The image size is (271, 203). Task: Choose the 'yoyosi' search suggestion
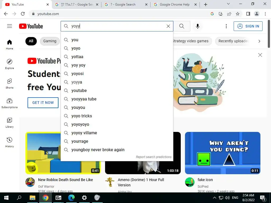117,74
